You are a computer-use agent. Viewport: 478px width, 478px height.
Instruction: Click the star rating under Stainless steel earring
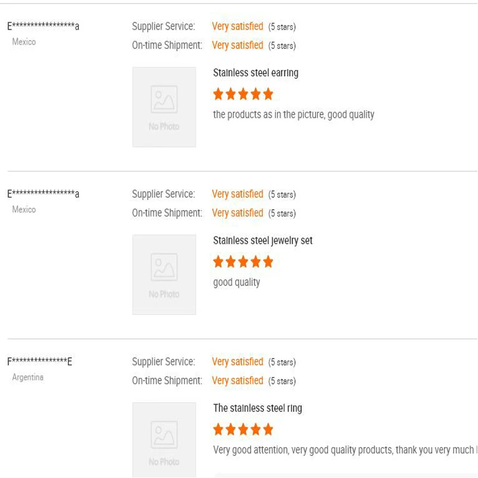[243, 94]
